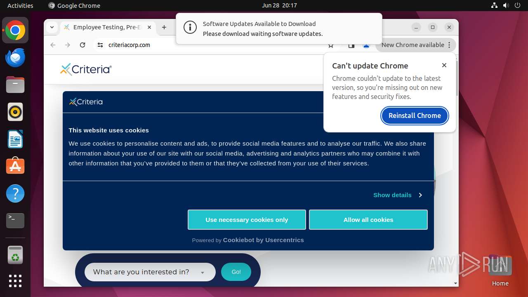This screenshot has height=297, width=528.
Task: Open Google Chrome from the dock
Action: click(x=15, y=31)
